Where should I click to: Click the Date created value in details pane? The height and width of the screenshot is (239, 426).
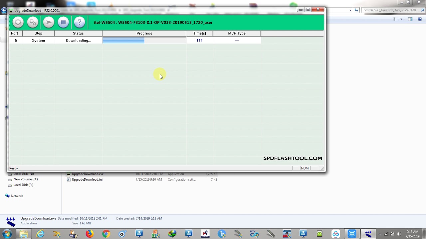[149, 218]
